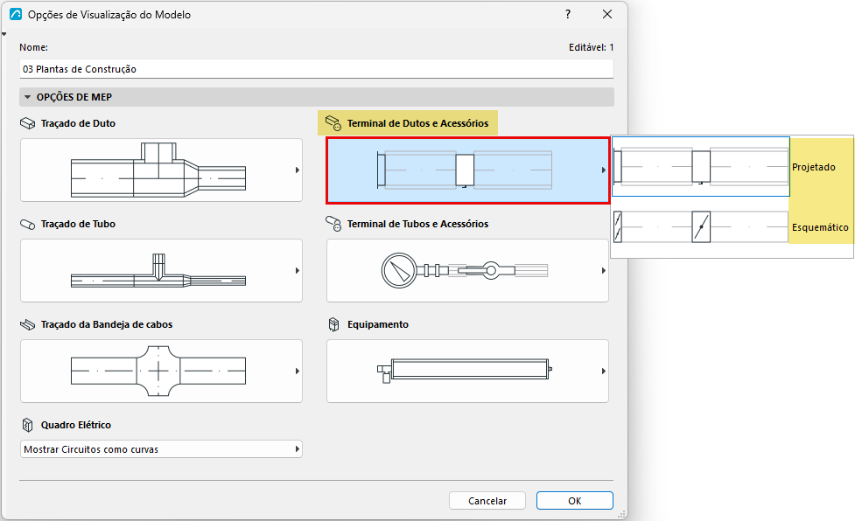Viewport: 855px width, 521px height.
Task: Click the Archicad app icon in title bar
Action: click(16, 15)
